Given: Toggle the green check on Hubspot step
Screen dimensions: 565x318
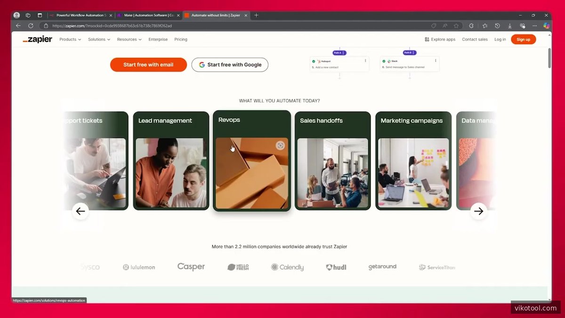Looking at the screenshot, I should coord(314,61).
